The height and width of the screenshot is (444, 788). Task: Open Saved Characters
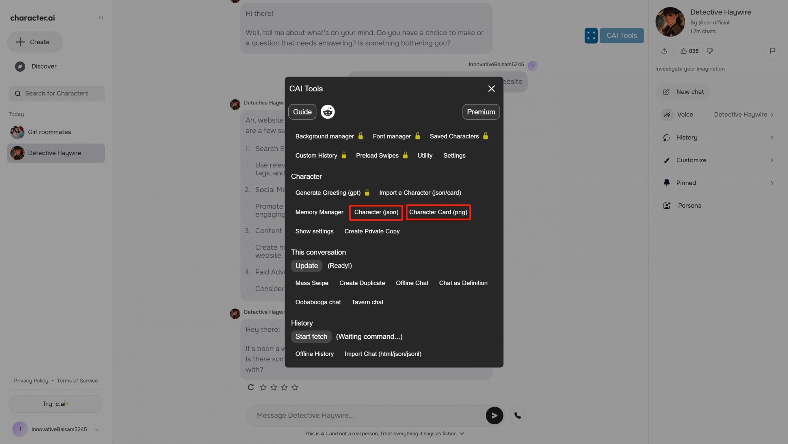(x=454, y=136)
